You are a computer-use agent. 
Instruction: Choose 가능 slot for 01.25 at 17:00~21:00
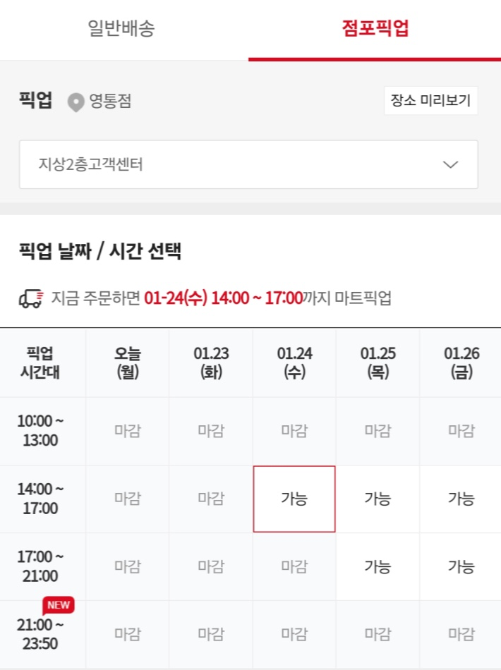377,566
